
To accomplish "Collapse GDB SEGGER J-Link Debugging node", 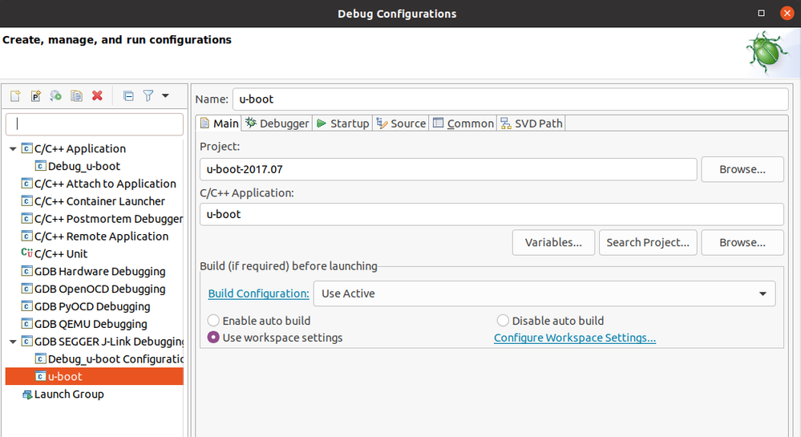I will tap(13, 342).
